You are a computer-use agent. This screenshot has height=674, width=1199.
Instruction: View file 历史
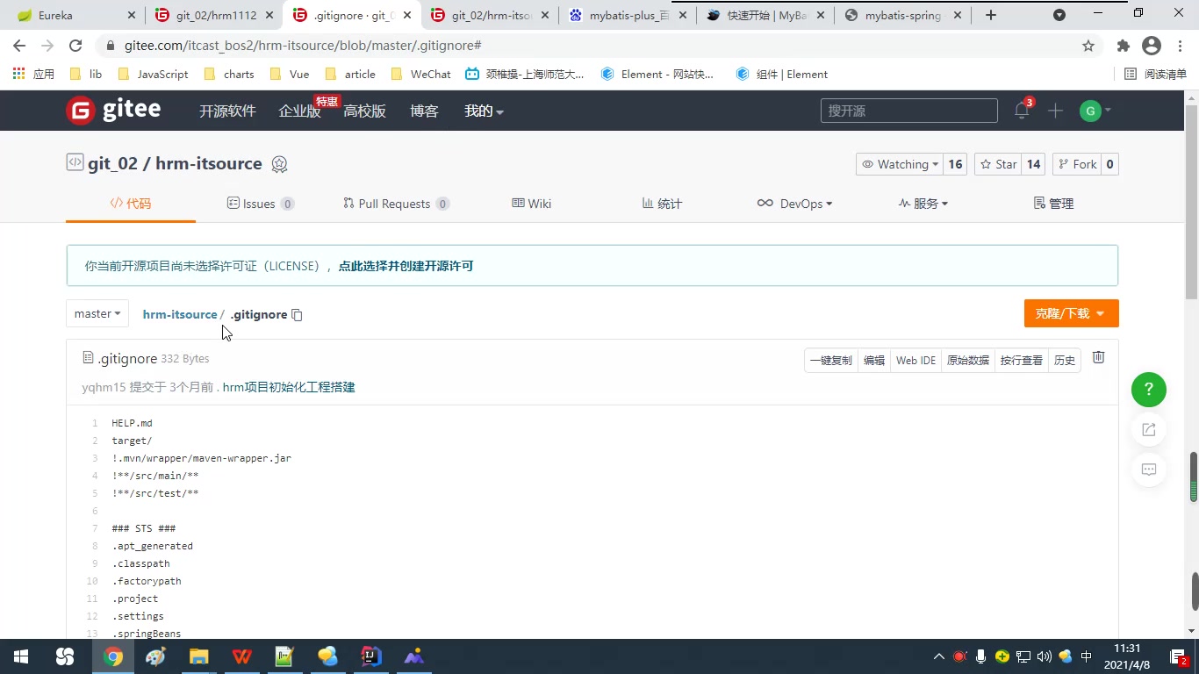[x=1065, y=361]
